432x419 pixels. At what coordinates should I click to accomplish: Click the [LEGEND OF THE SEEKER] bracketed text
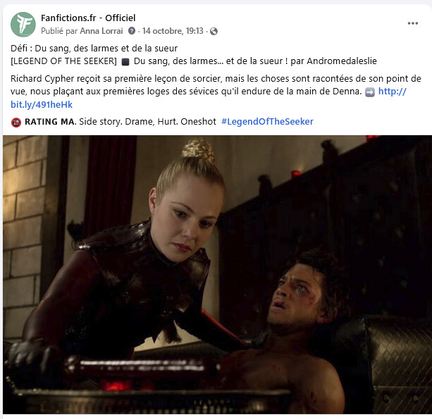(63, 61)
